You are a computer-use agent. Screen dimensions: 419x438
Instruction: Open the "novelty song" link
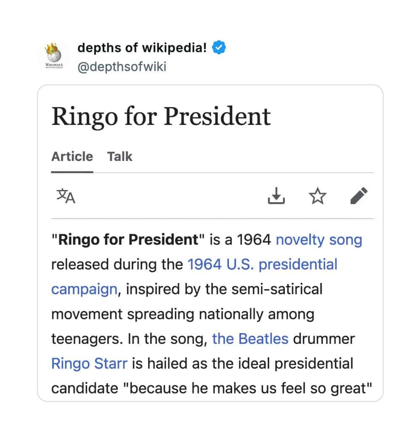319,240
